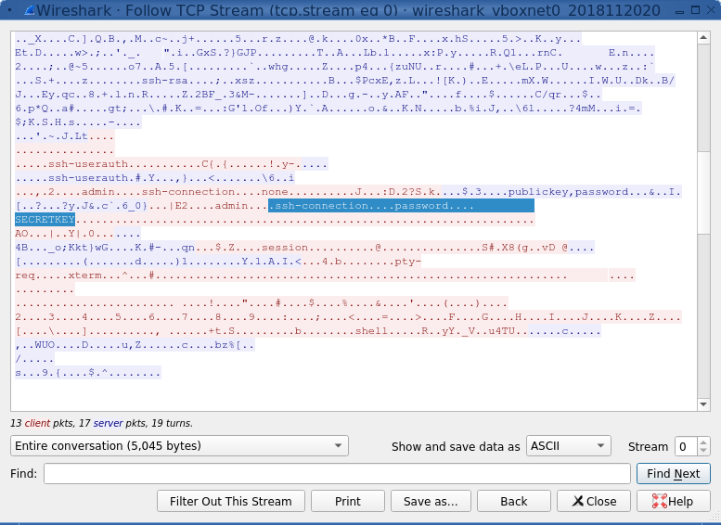The width and height of the screenshot is (721, 525).
Task: Maximize the Follow TCP Stream window
Action: tap(695, 10)
